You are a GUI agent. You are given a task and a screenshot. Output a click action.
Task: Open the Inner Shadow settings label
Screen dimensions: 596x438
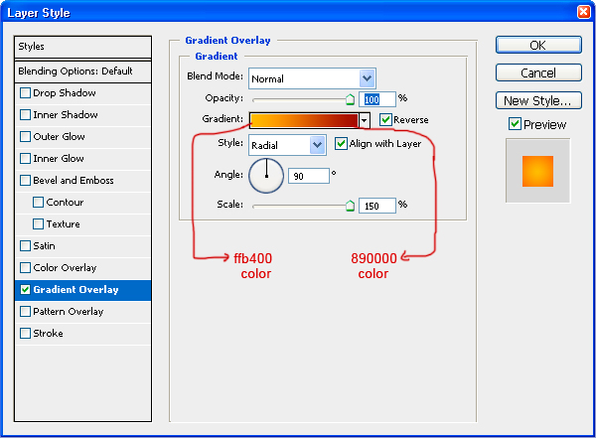[66, 115]
